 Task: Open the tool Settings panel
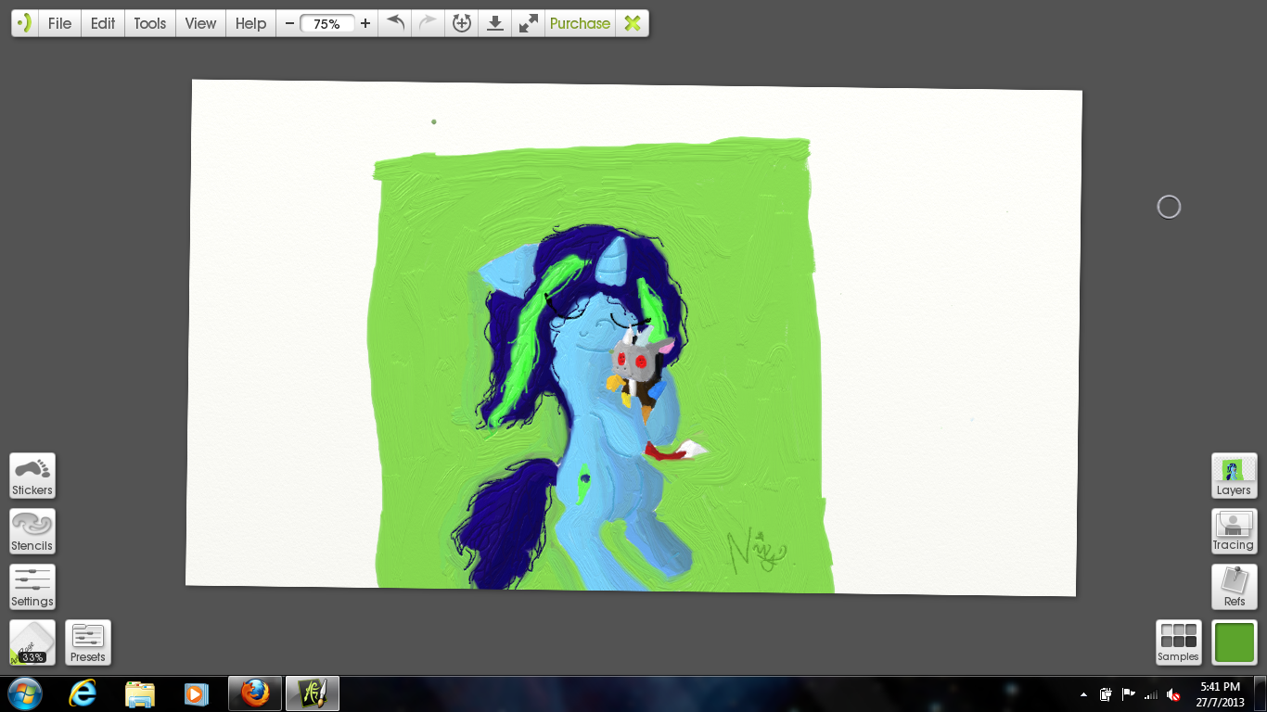click(x=32, y=587)
